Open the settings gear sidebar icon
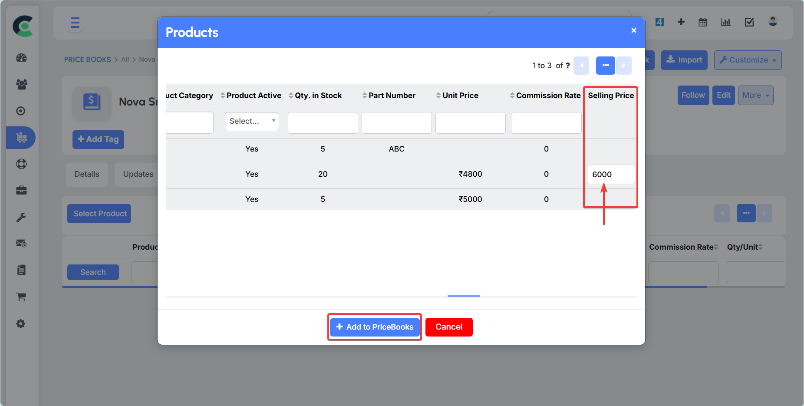 coord(21,324)
